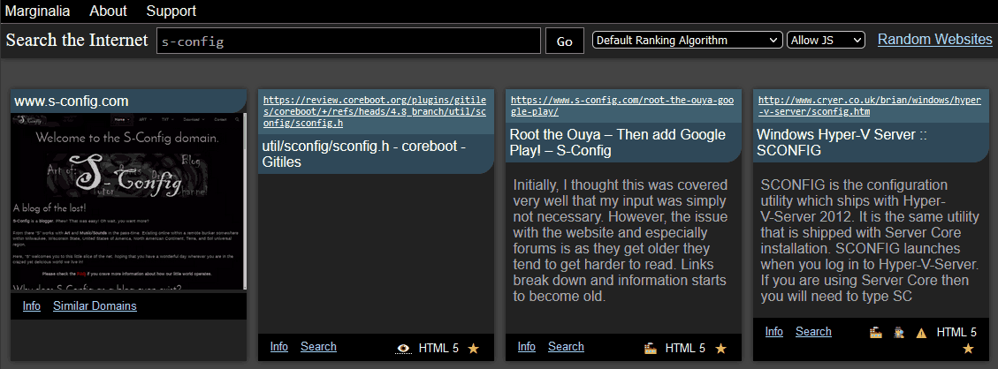Open the Search link on the Windows Hyper-V Server card

click(813, 332)
